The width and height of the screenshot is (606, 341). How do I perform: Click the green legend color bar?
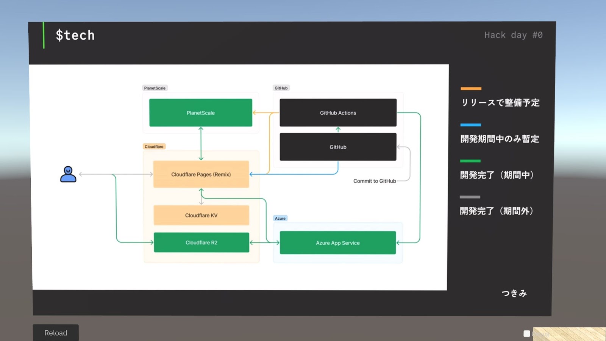click(470, 161)
